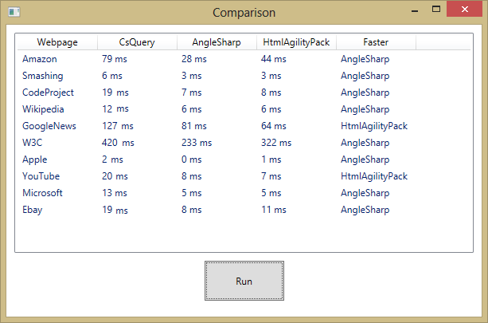This screenshot has height=323, width=488.
Task: Select the W3C row
Action: pyautogui.click(x=244, y=143)
